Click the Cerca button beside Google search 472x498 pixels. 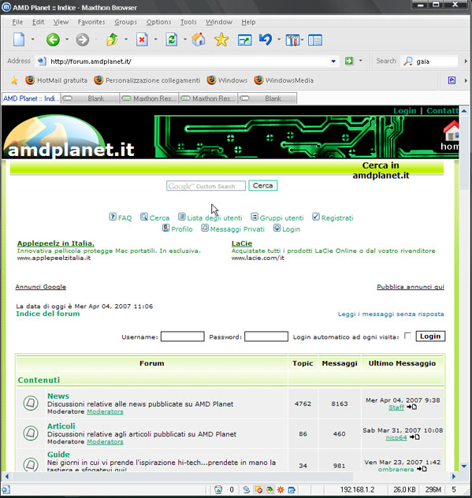coord(262,185)
